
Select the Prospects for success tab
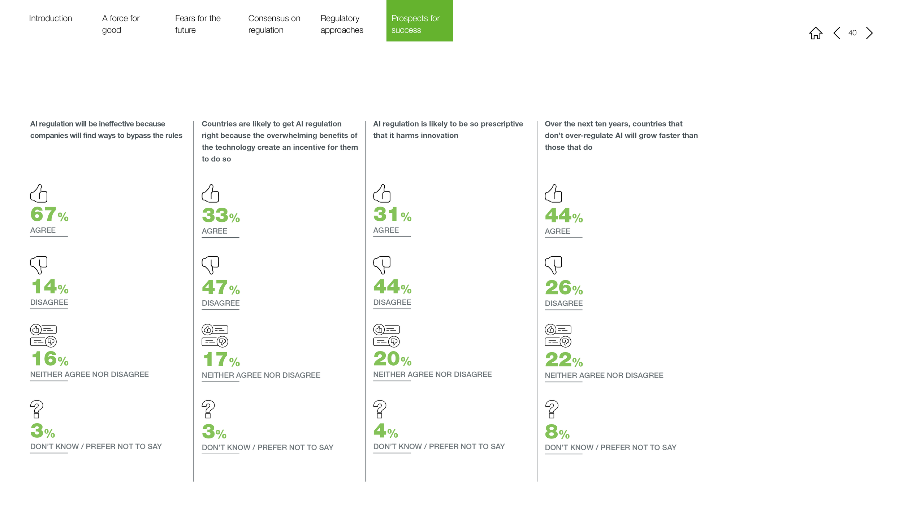419,21
